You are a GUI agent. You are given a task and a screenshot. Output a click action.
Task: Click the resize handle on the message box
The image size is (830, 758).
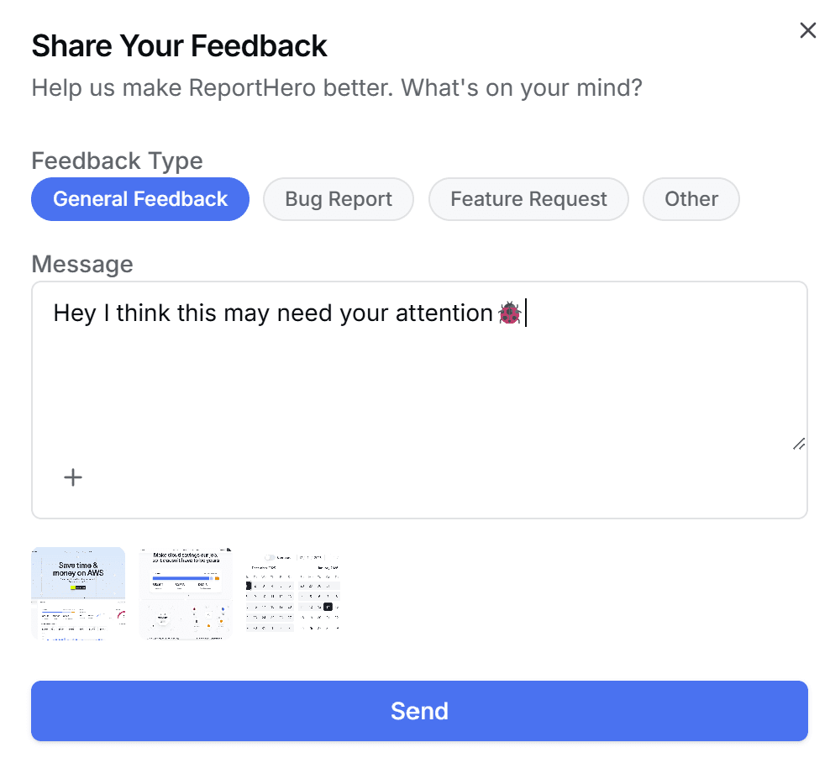coord(798,444)
